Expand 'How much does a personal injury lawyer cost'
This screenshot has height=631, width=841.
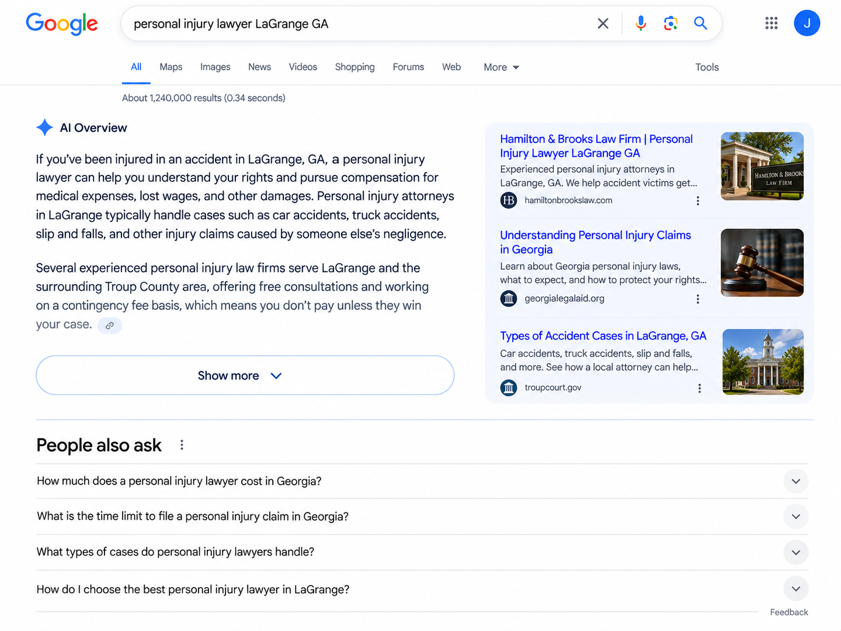tap(422, 481)
